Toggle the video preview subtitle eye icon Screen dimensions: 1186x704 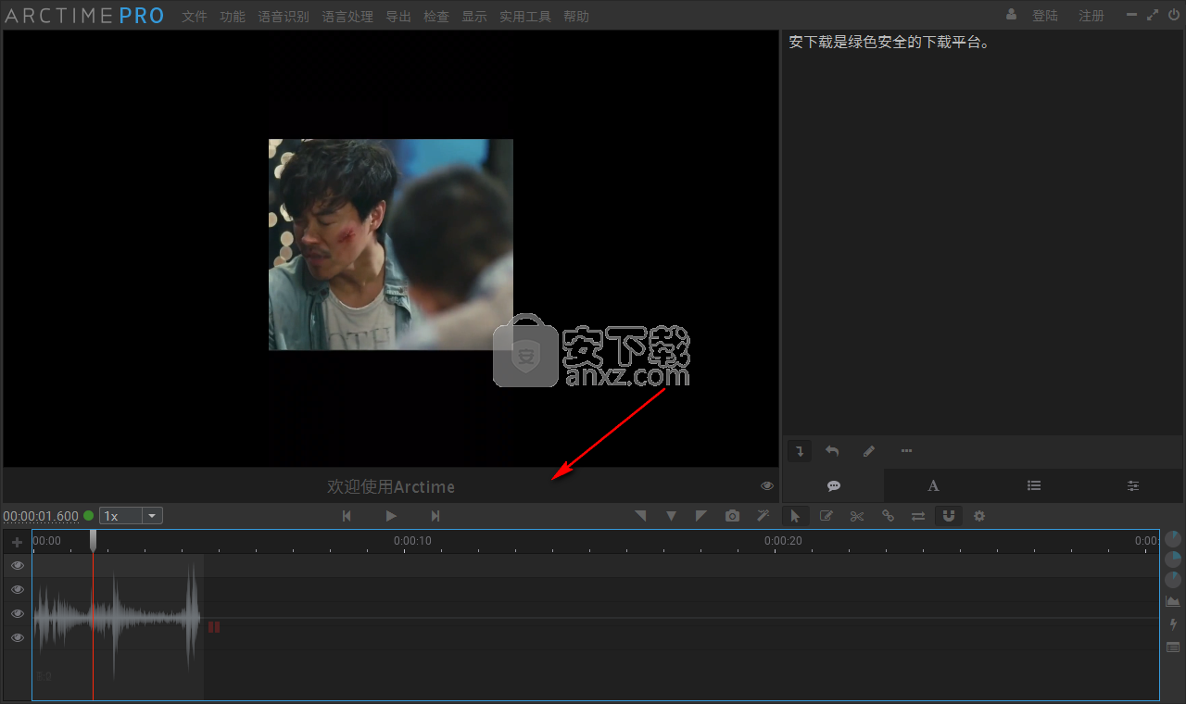[767, 485]
